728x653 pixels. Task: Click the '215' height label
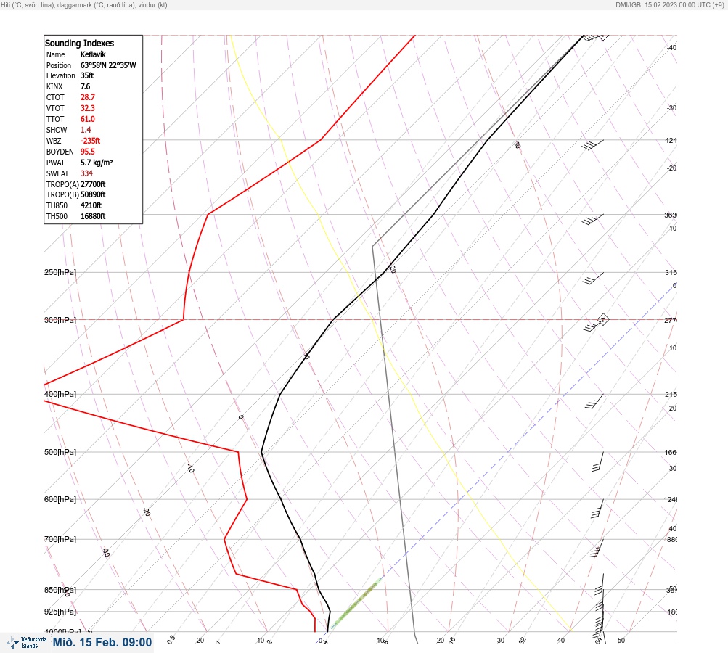pyautogui.click(x=671, y=395)
